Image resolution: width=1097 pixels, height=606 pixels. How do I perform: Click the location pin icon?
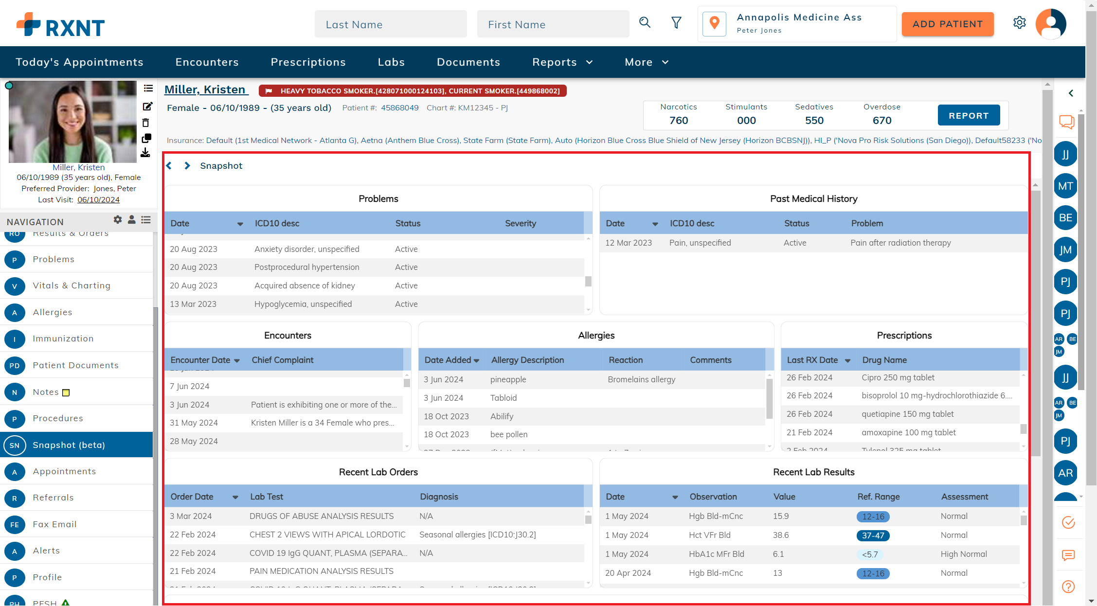coord(714,23)
